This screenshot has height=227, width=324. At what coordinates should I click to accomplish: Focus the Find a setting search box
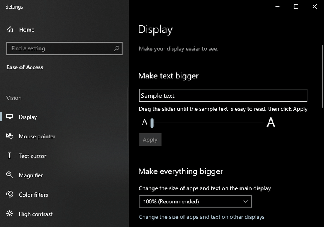coord(64,48)
